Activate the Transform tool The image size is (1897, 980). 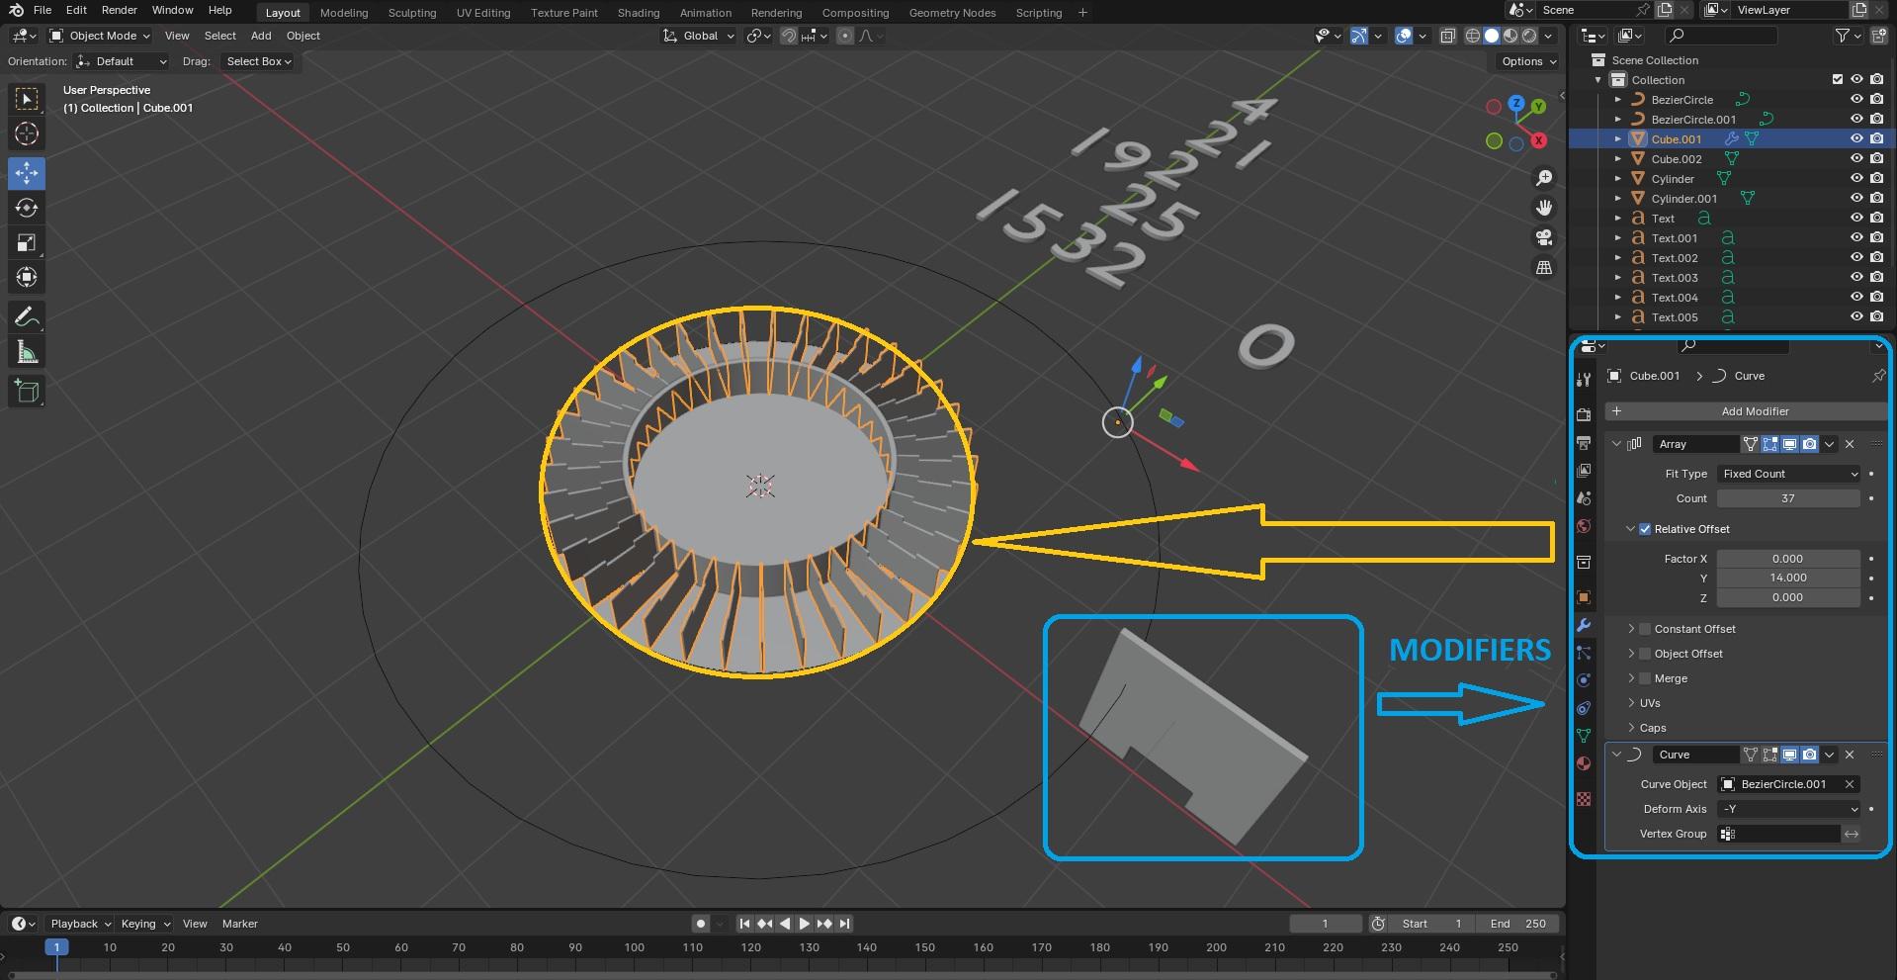(x=27, y=277)
